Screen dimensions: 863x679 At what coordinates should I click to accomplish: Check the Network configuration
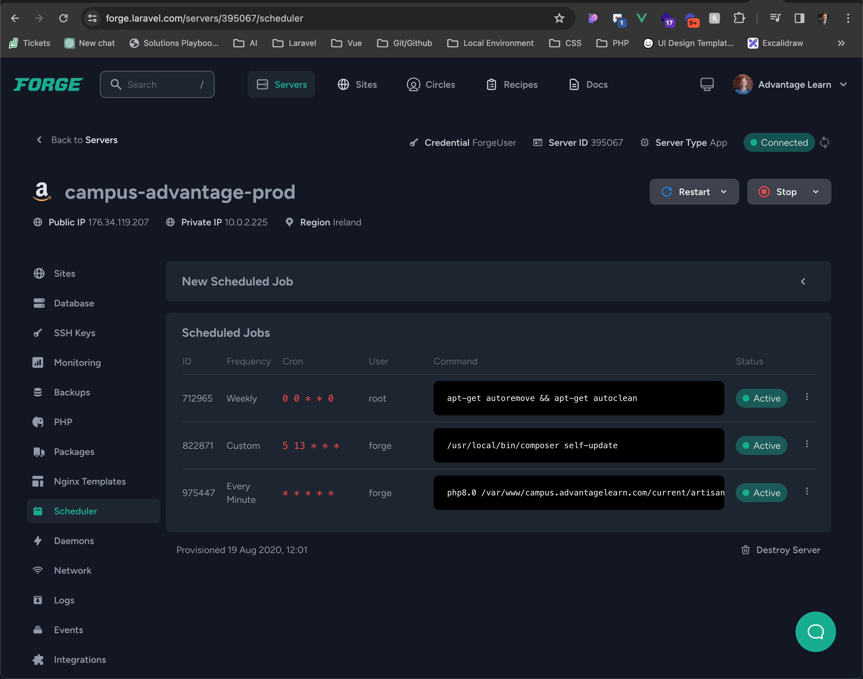click(x=73, y=570)
